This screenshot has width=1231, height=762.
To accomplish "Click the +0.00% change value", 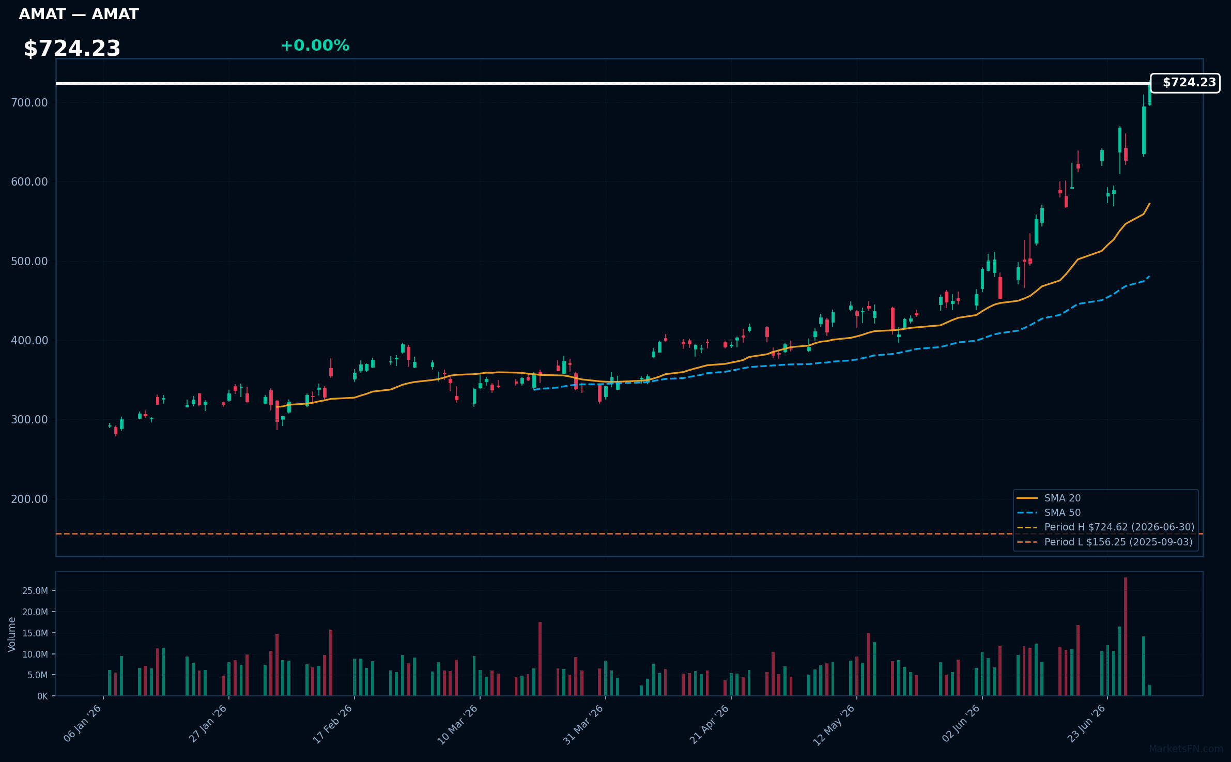I will 315,45.
